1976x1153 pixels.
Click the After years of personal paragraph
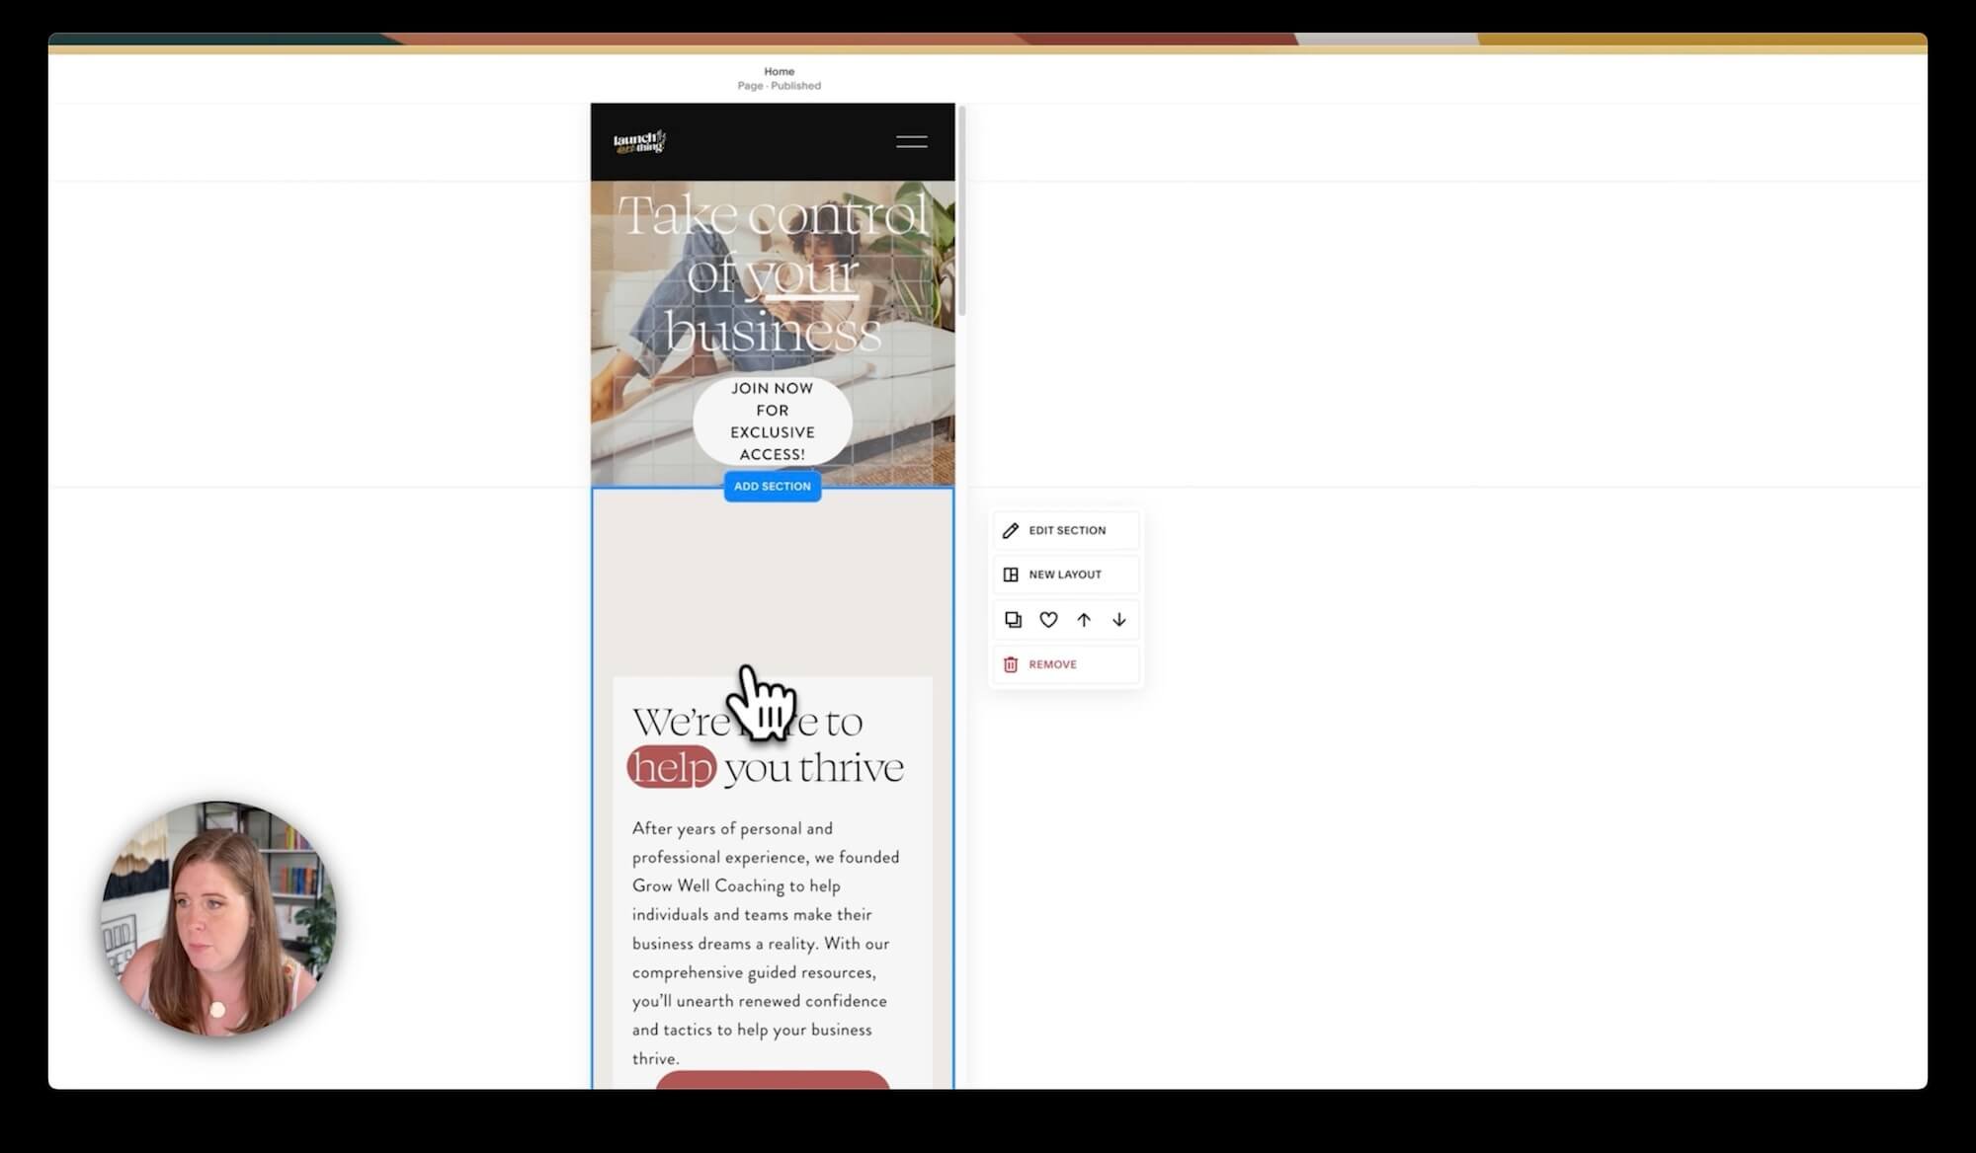[766, 943]
